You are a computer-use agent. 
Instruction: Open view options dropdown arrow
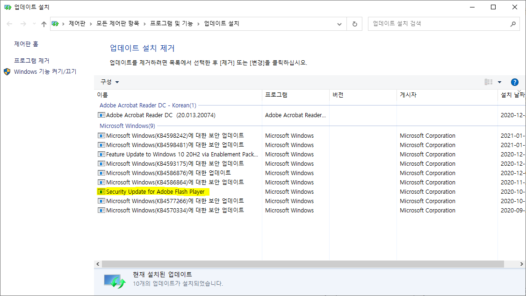coord(499,82)
